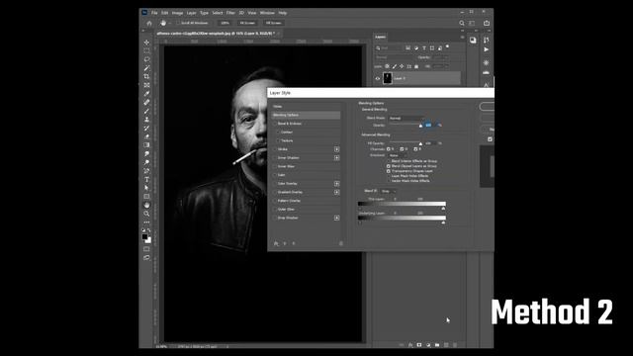This screenshot has height=356, width=633.
Task: Open the search magnifier in top bar
Action: click(462, 23)
